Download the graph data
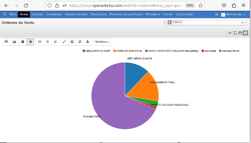Screen dimensions: 251x143 coord(88,42)
